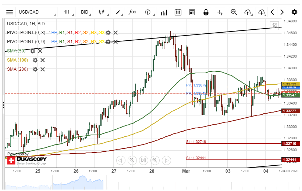Viewport: 302px width, 191px height.
Task: Click the PP: 1.33679 pivot label
Action: point(196,85)
